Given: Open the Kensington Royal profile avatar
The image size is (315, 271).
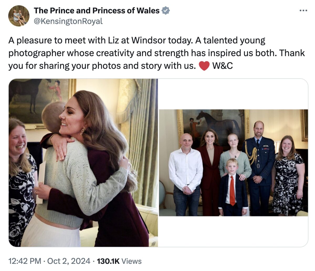Looking at the screenshot, I should (19, 16).
